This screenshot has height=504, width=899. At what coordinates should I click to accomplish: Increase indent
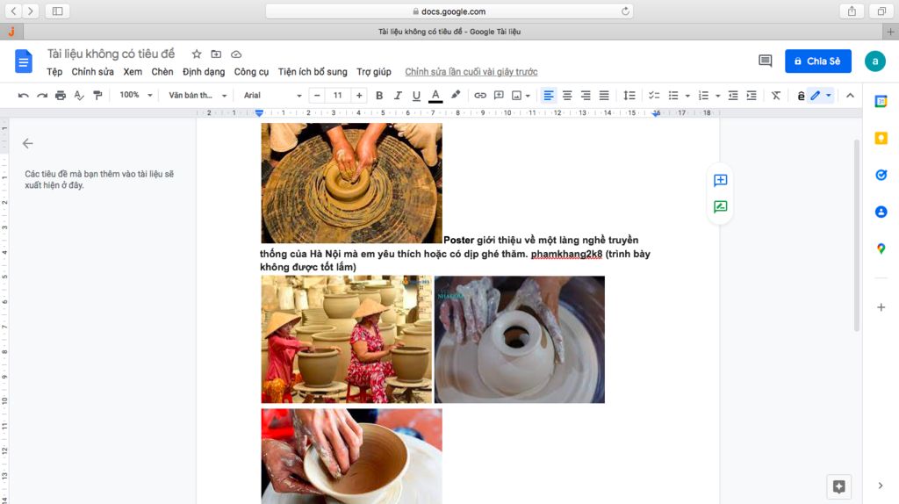[752, 96]
